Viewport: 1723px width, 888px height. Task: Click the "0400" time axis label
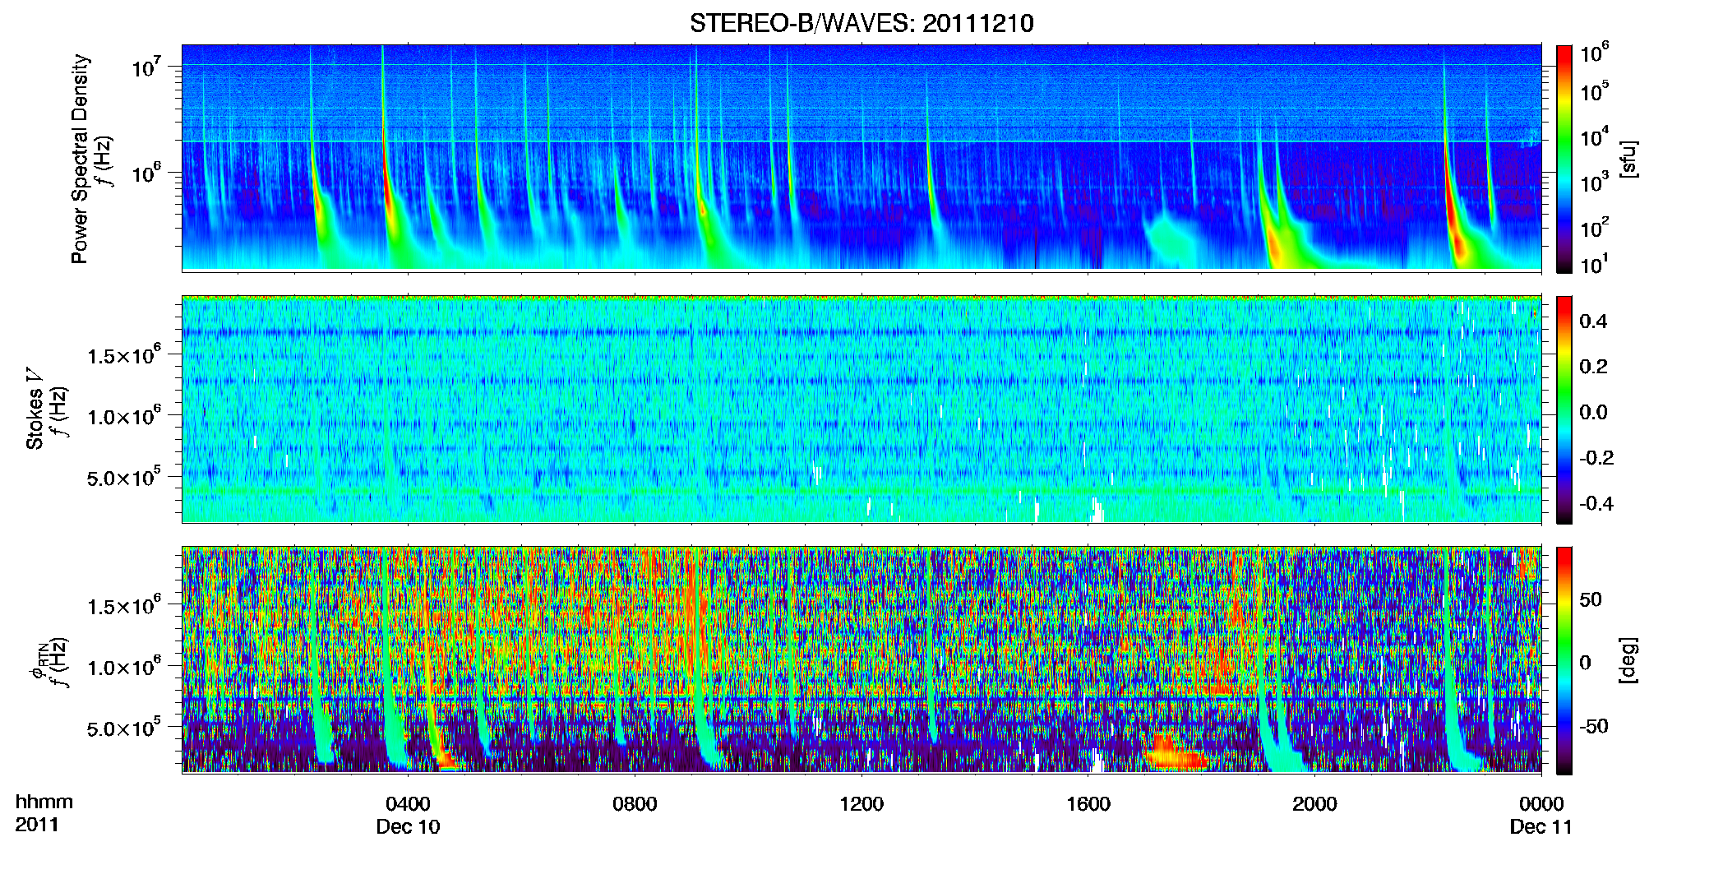[408, 803]
